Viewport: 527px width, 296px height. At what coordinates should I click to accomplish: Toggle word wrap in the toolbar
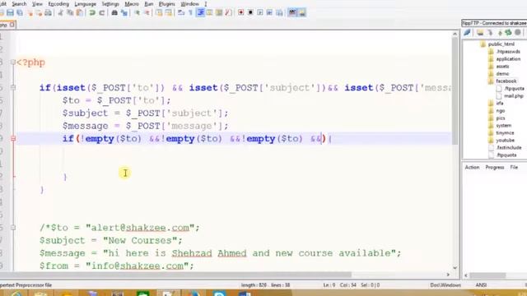pos(181,13)
